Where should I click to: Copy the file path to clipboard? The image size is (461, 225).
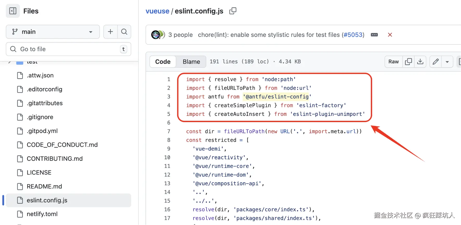click(x=233, y=11)
